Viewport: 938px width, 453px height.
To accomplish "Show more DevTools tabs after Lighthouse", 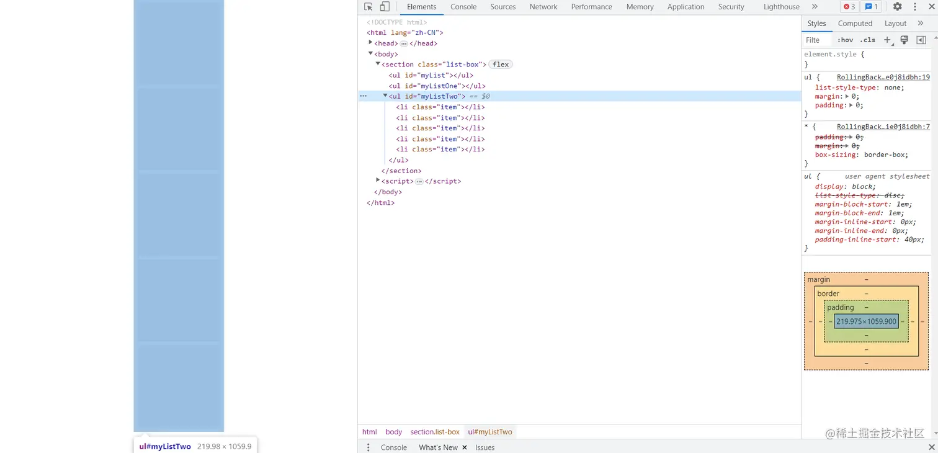I will pyautogui.click(x=815, y=7).
